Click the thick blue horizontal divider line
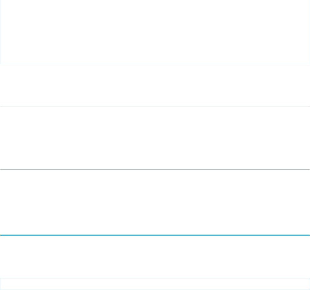Image resolution: width=310 pixels, height=290 pixels. coord(155,235)
